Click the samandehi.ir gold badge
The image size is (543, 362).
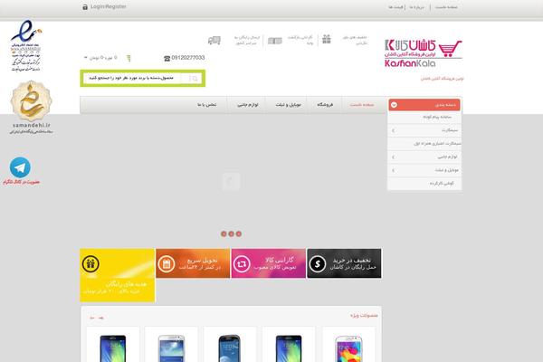tap(31, 107)
